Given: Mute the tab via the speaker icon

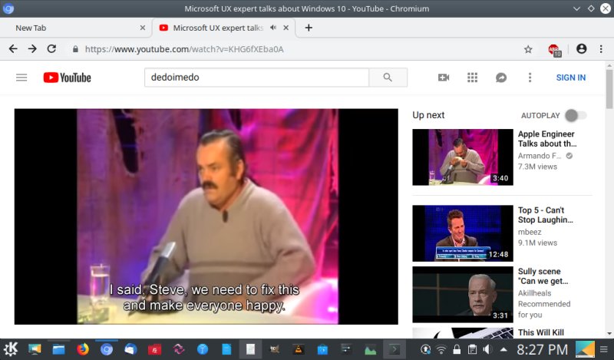Looking at the screenshot, I should point(273,28).
